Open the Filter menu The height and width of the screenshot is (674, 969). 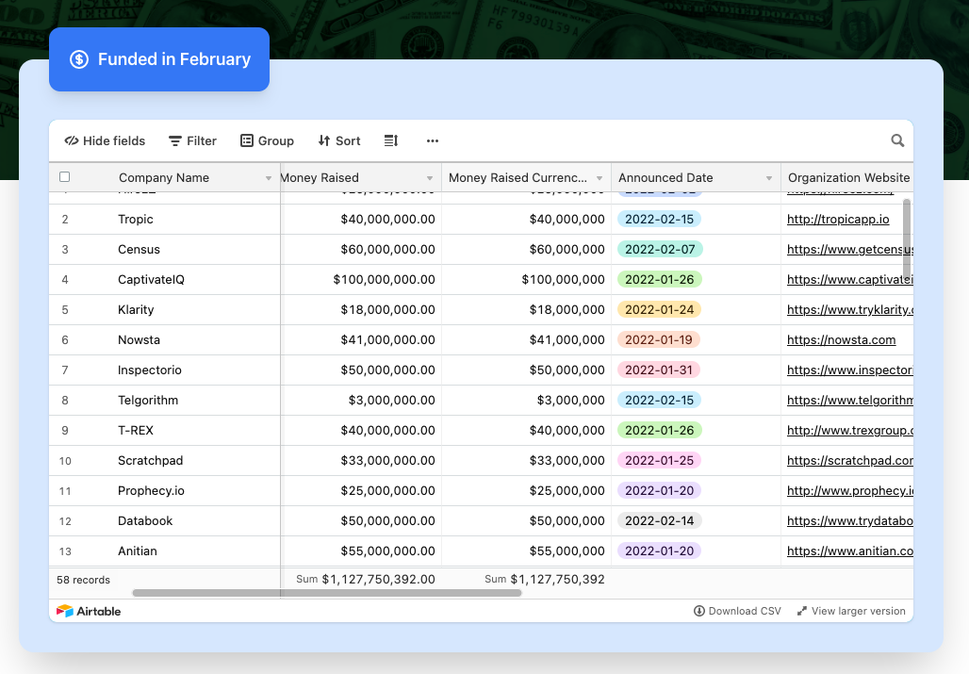(193, 140)
